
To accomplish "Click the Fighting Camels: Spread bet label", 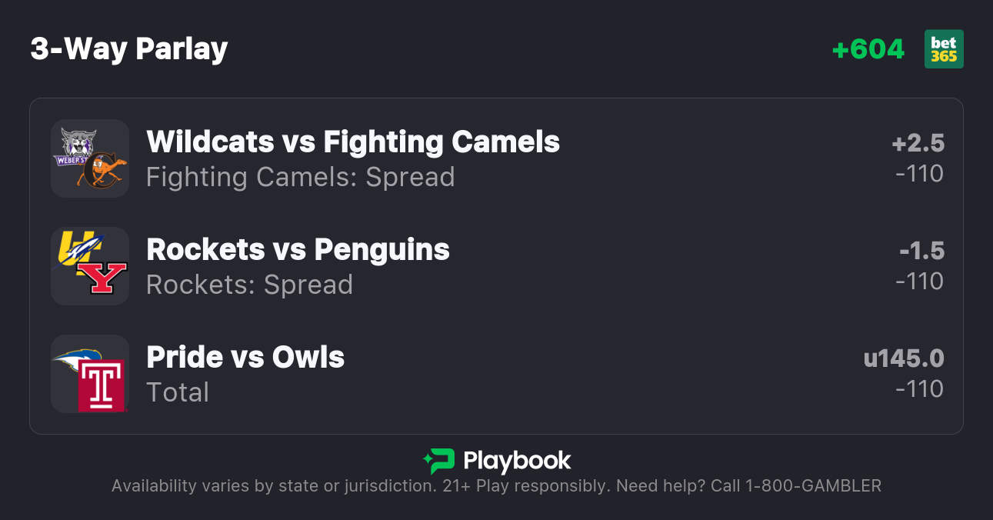I will [x=300, y=177].
